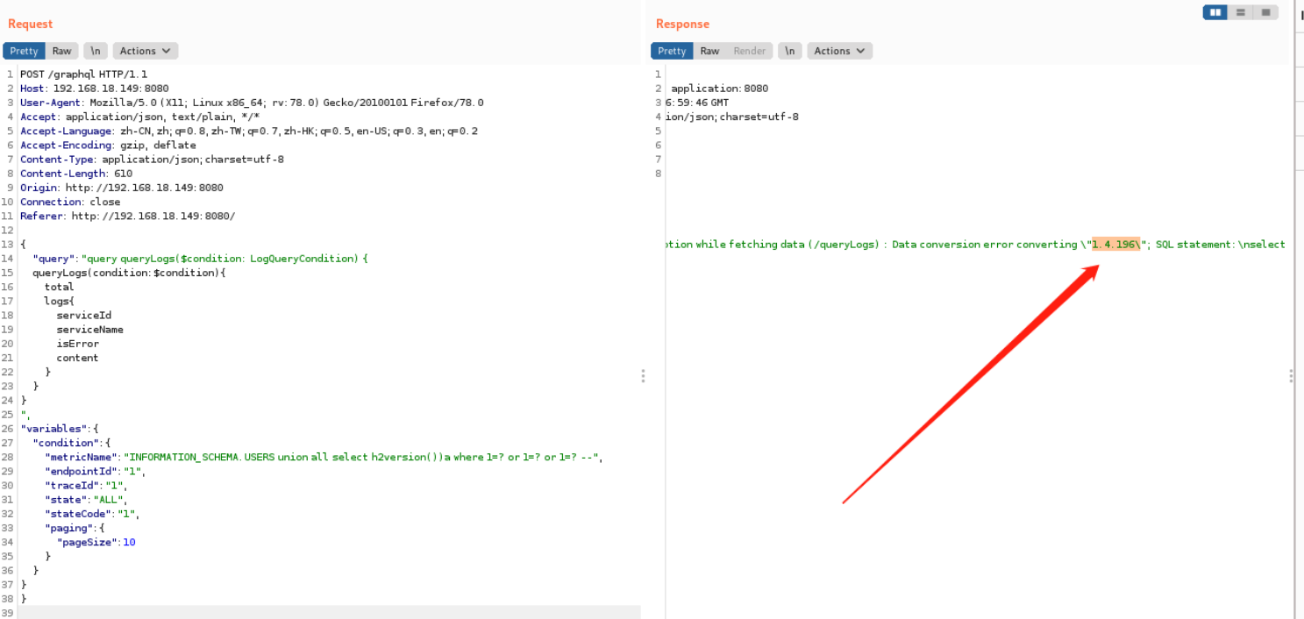Click the 'total' field line
The height and width of the screenshot is (619, 1304).
(x=60, y=287)
